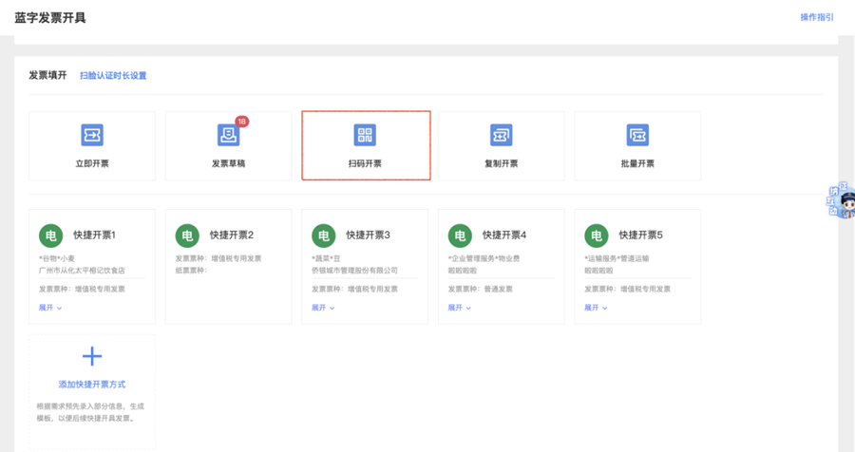Open 扫脸认证时长设置 tab
Image resolution: width=855 pixels, height=452 pixels.
pos(113,75)
